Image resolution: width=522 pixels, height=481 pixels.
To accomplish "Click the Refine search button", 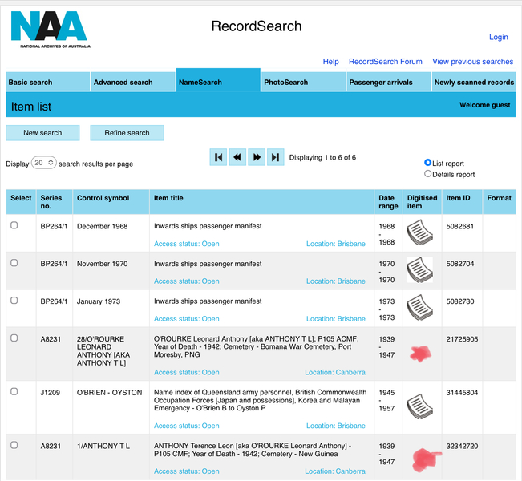I will pyautogui.click(x=127, y=133).
